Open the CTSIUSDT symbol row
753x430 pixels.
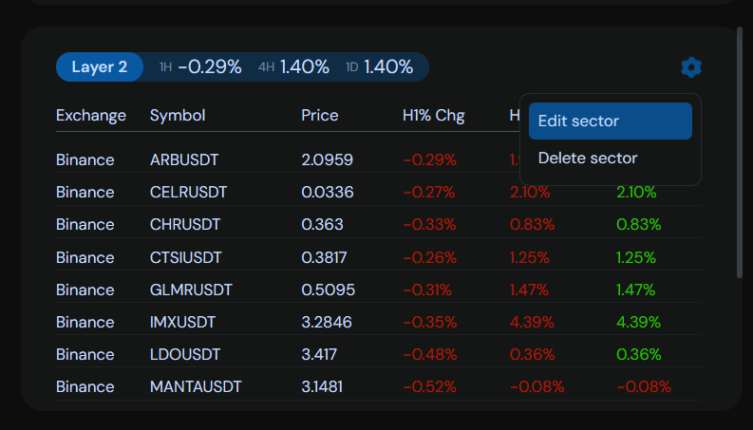pos(185,257)
